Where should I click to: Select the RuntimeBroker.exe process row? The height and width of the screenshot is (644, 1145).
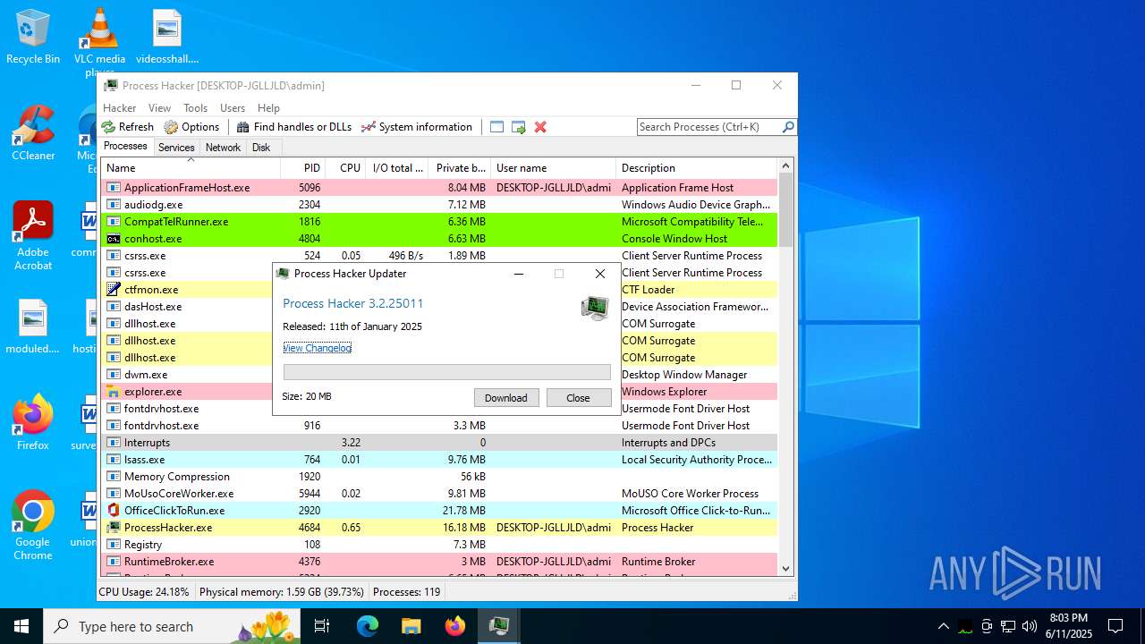pos(439,562)
